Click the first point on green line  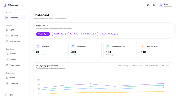point(42,90)
